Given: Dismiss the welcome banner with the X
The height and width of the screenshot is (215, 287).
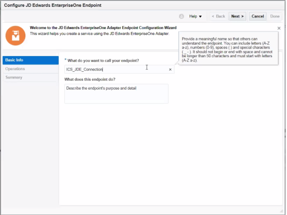Looking at the screenshot, I should coord(279,28).
